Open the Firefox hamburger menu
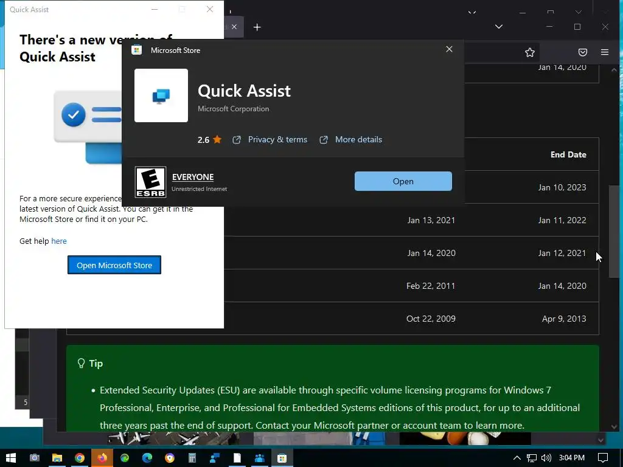The width and height of the screenshot is (623, 467). pyautogui.click(x=604, y=52)
